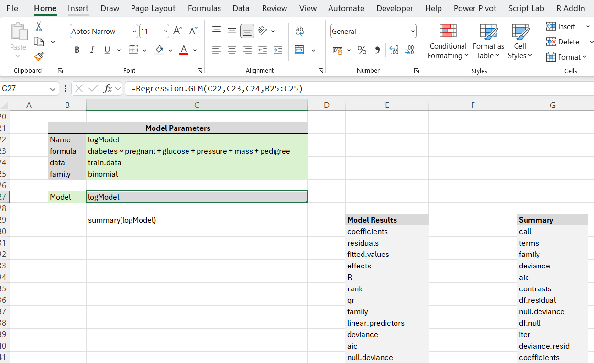
Task: Decrease Indent
Action: [x=263, y=50]
